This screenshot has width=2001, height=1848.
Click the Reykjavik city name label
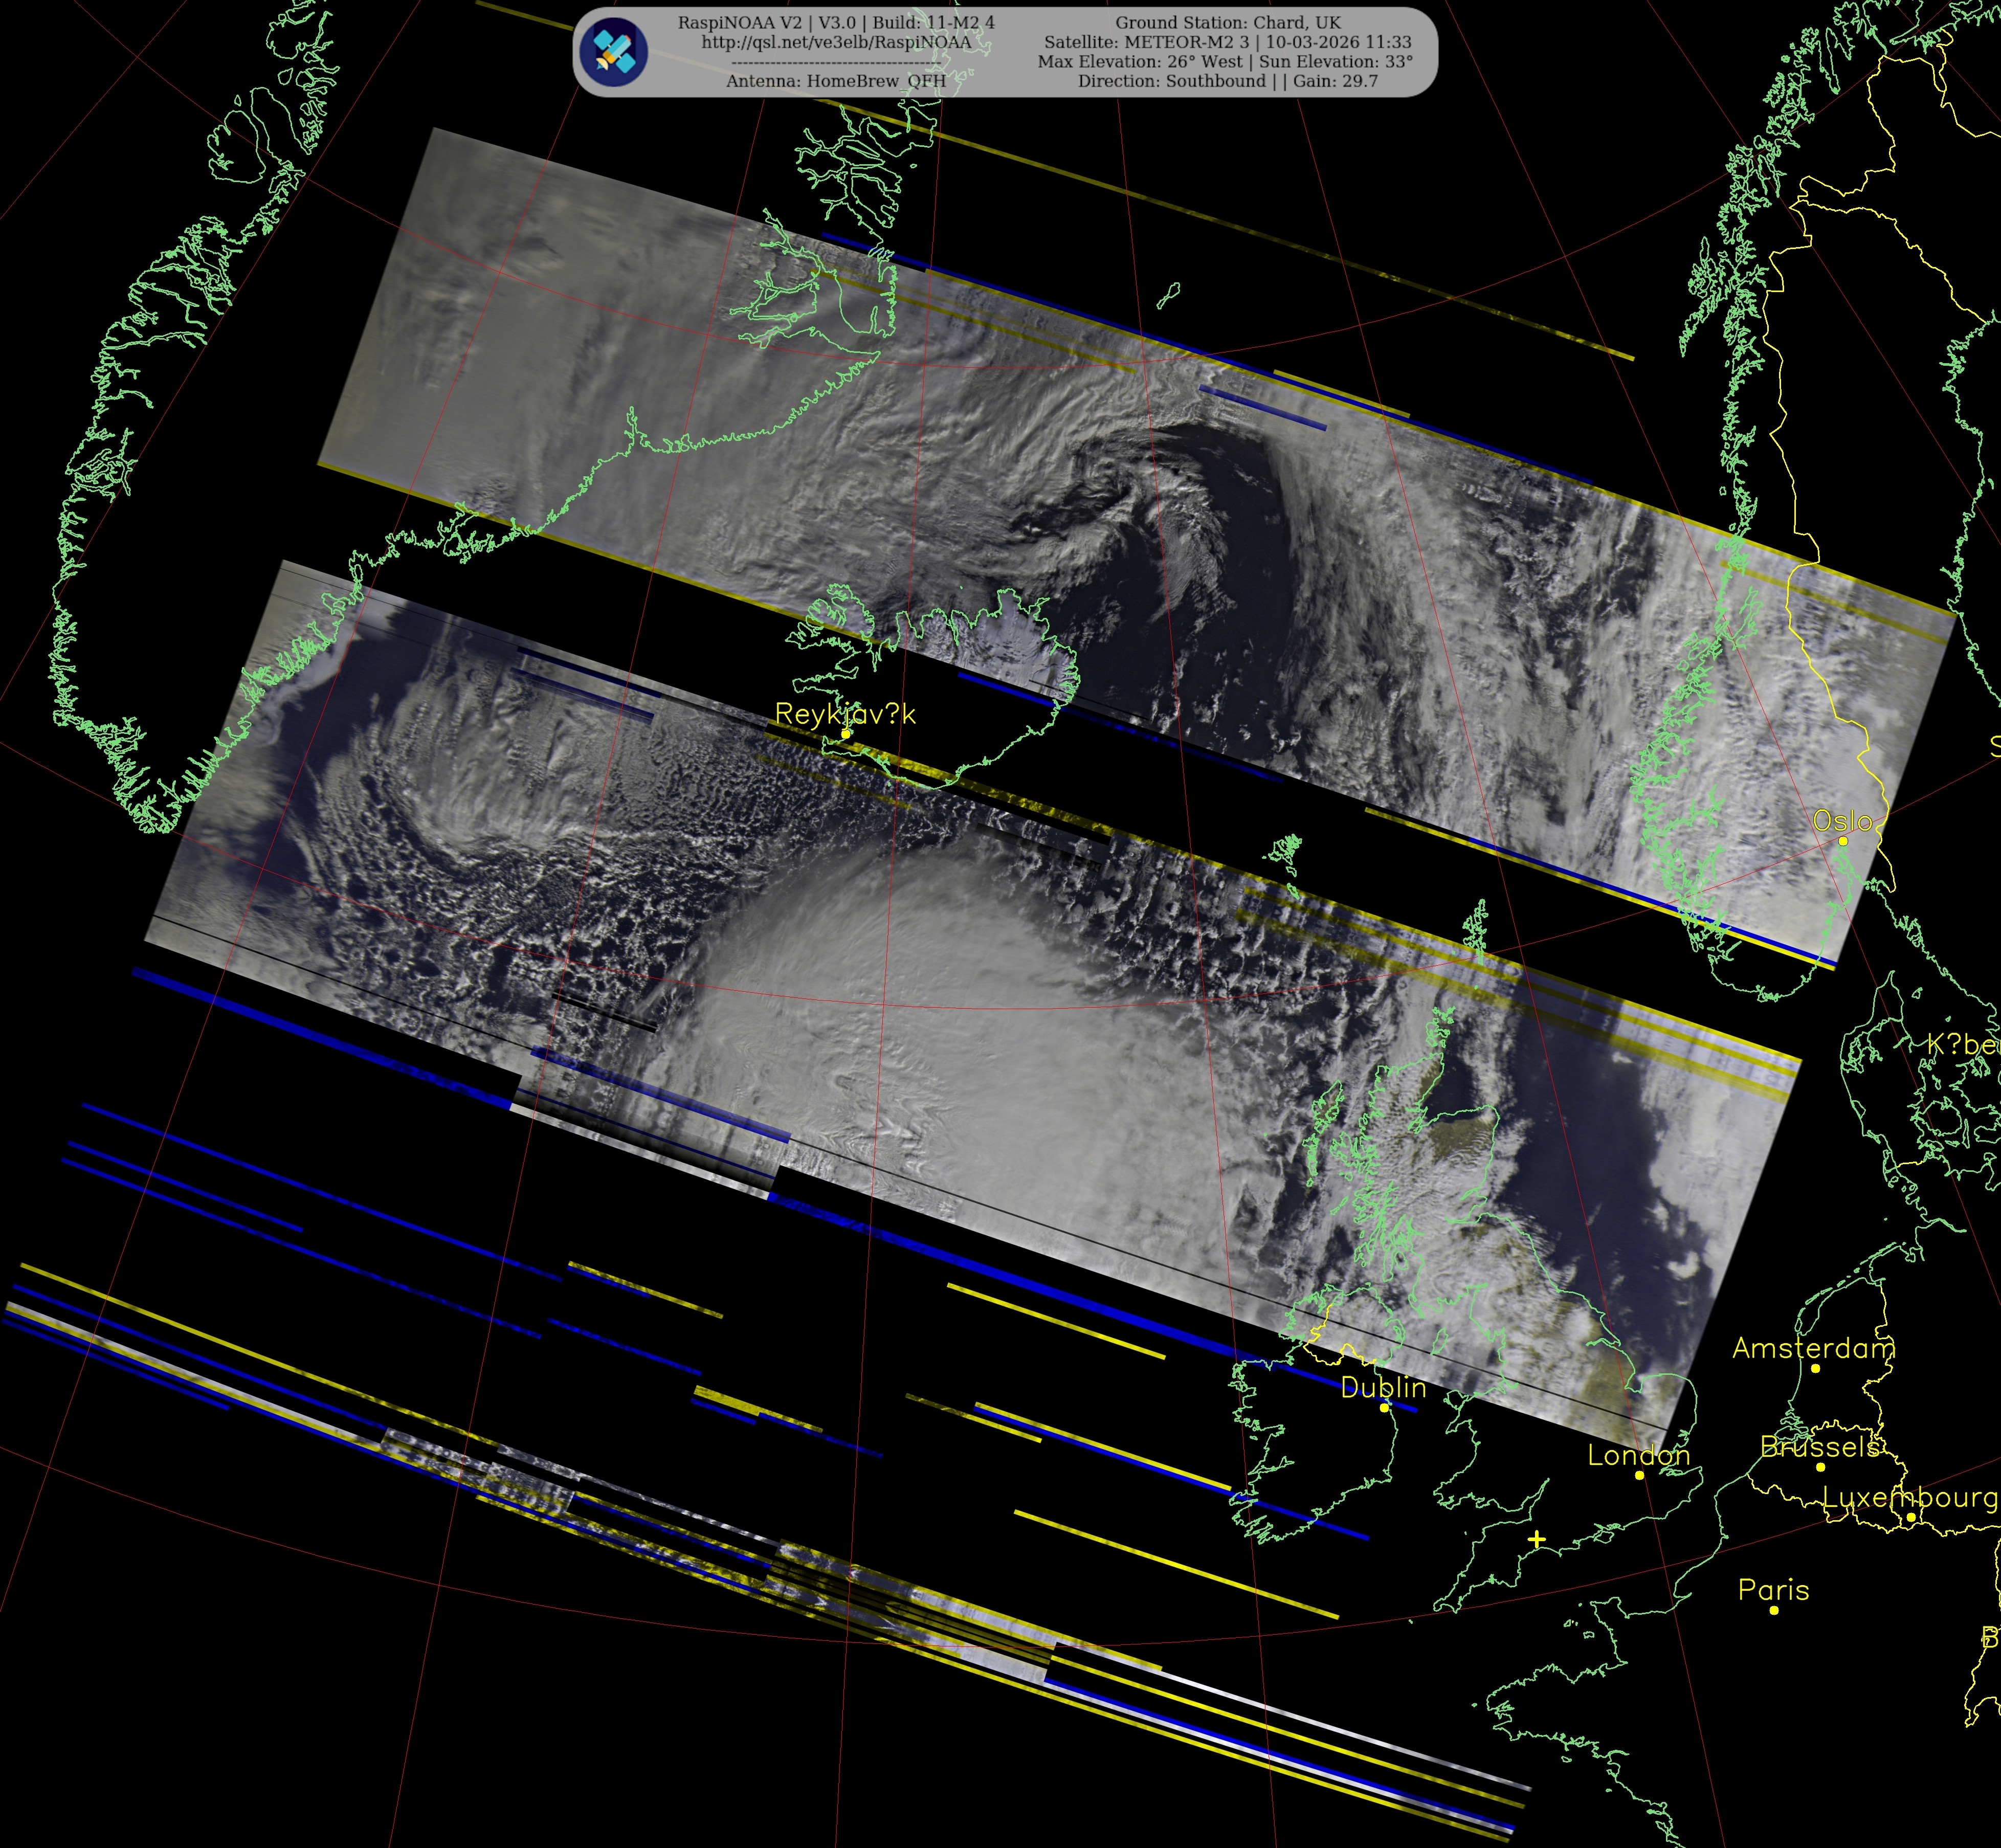coord(845,714)
